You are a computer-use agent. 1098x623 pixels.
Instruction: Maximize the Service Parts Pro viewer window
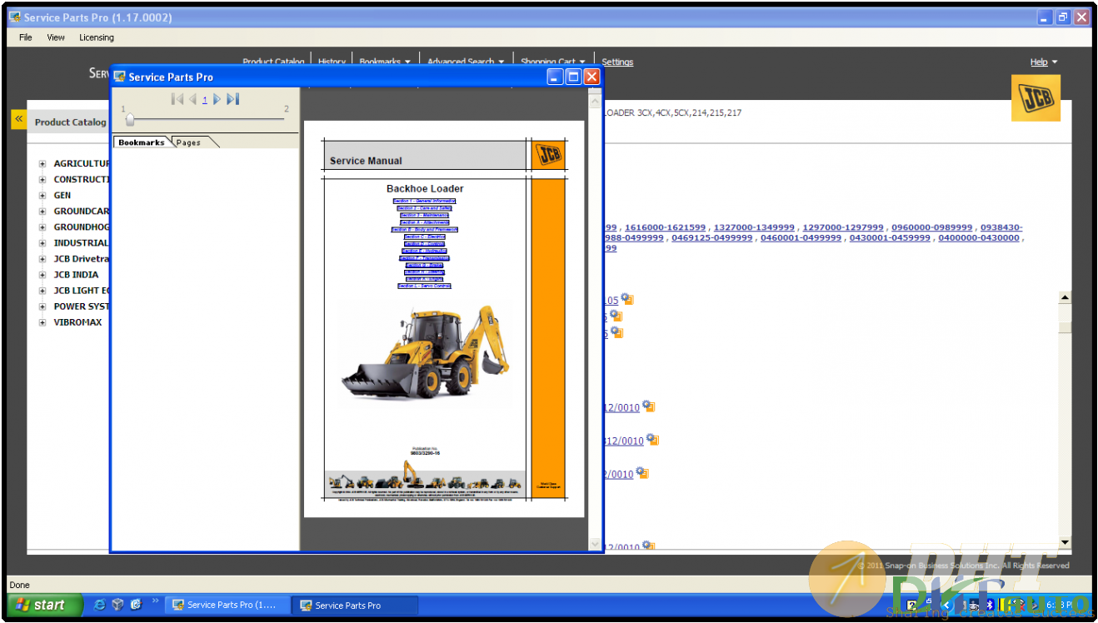point(573,77)
